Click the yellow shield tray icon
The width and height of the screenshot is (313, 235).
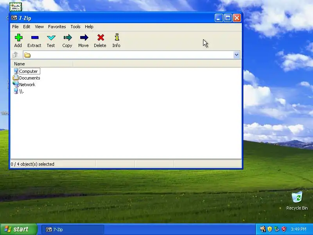(270, 229)
